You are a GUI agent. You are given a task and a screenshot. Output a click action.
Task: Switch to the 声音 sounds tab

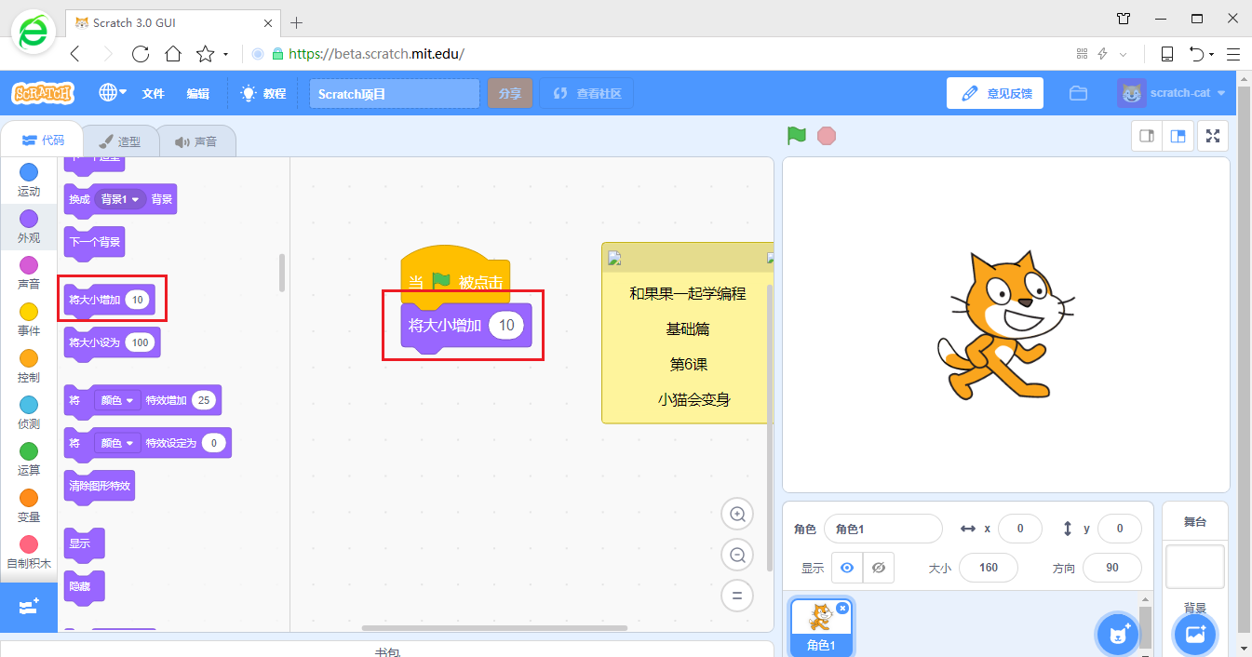[196, 141]
